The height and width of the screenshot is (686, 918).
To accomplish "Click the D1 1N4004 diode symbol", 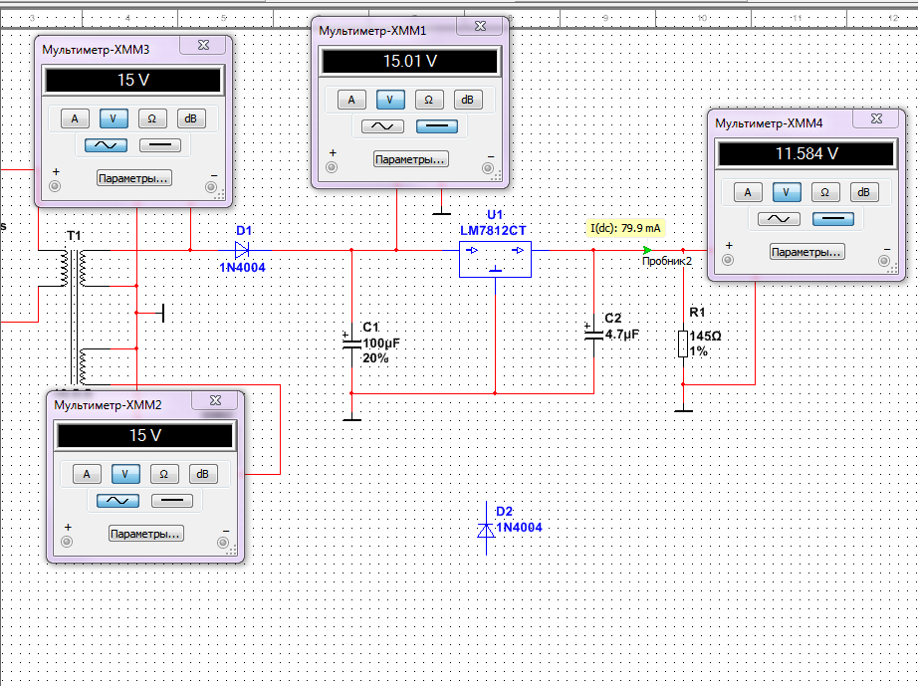I will pos(242,249).
